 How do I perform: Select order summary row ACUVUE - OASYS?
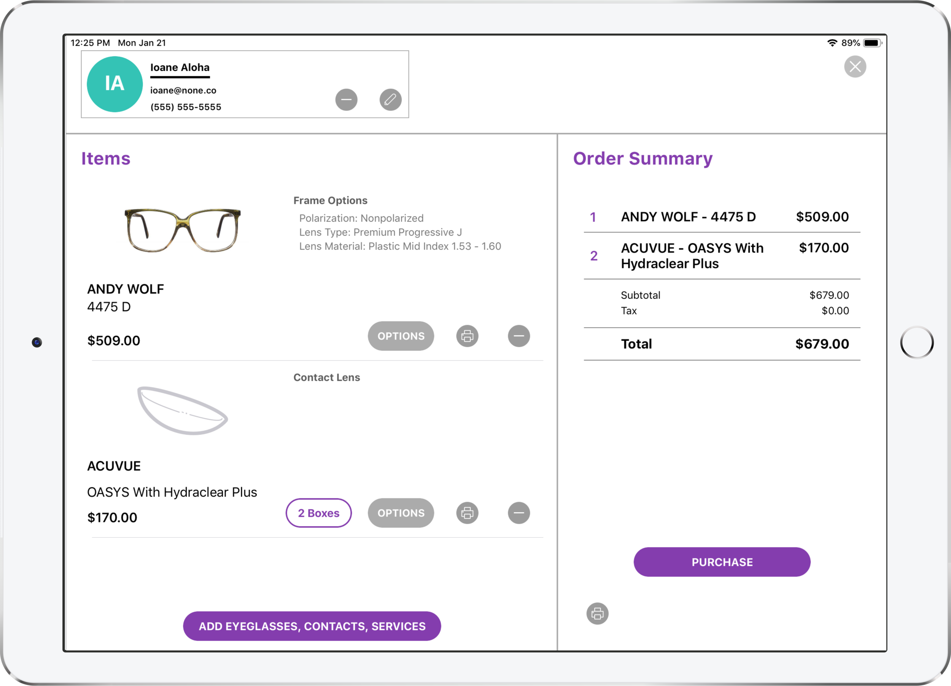pyautogui.click(x=722, y=256)
